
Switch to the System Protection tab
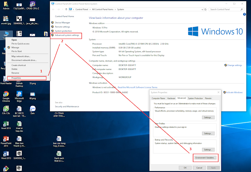tap(195, 98)
